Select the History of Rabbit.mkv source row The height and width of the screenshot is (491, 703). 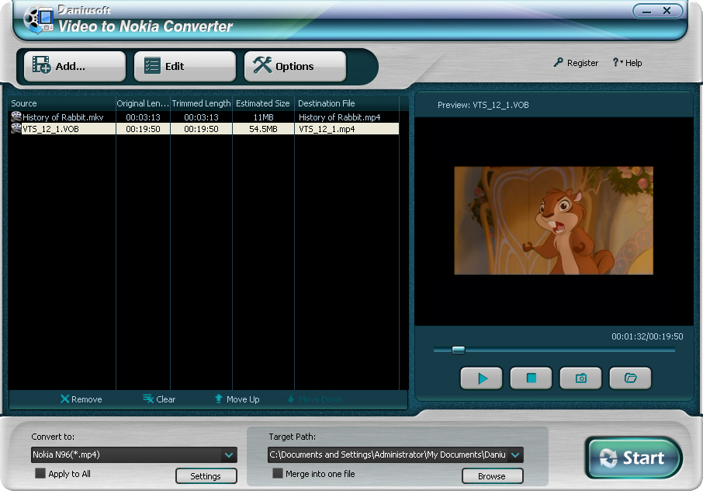tap(203, 117)
